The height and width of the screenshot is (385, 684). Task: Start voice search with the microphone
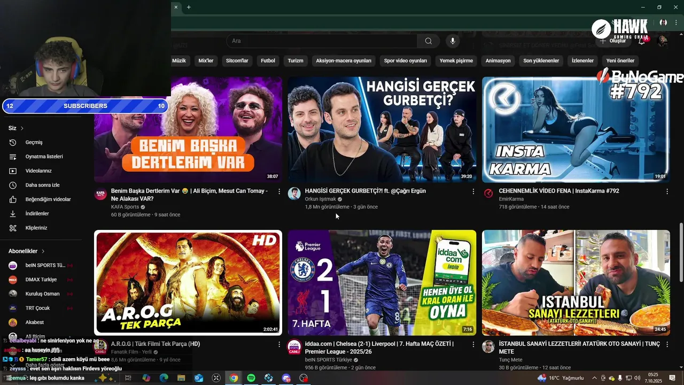click(453, 41)
